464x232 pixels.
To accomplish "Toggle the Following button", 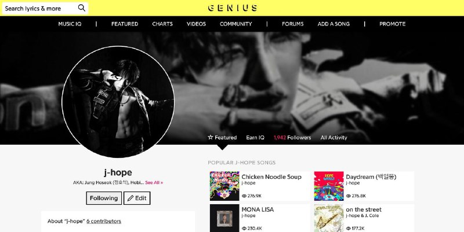I will [104, 198].
